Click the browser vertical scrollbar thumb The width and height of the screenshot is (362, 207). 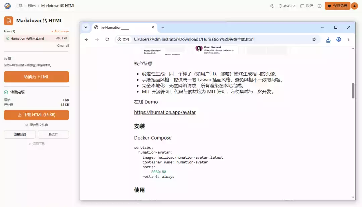[x=353, y=91]
